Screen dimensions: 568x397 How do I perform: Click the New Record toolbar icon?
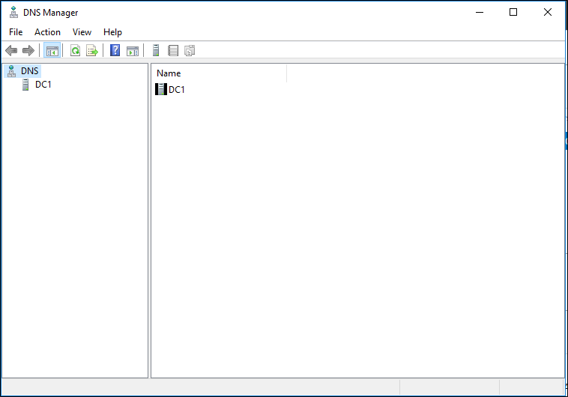pyautogui.click(x=190, y=51)
